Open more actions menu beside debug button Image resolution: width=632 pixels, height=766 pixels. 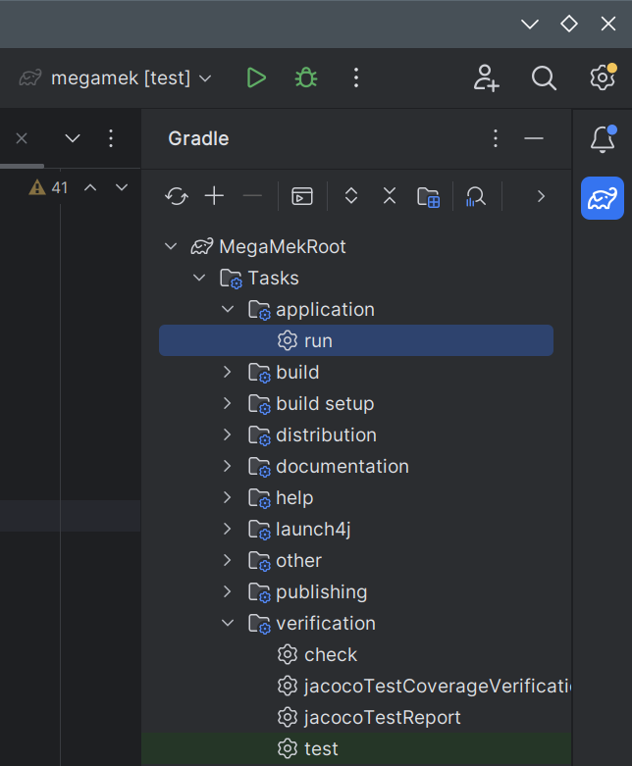point(356,77)
